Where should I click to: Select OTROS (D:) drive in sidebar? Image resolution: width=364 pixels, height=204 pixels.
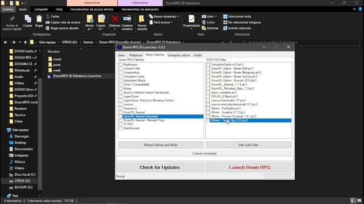pos(22,181)
